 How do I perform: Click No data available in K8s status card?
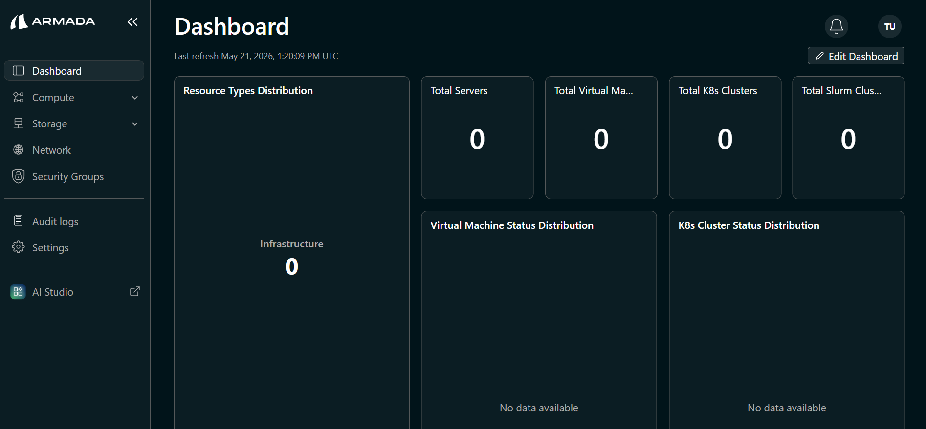(x=787, y=408)
